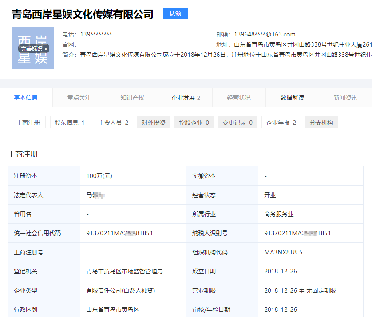Click the unified social credit code value
Screen dimensions: 372x317
coord(119,233)
